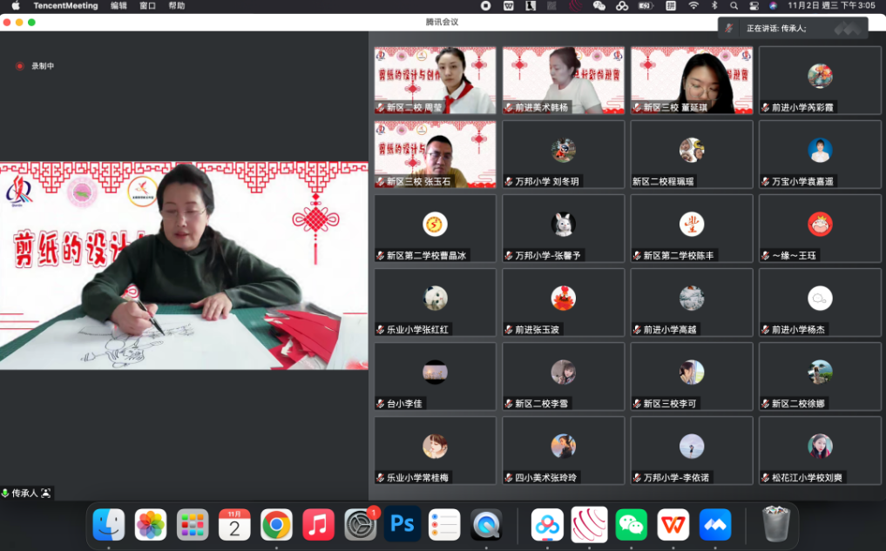
Task: Select participant tile 新区二校 周莹
Action: (x=435, y=80)
